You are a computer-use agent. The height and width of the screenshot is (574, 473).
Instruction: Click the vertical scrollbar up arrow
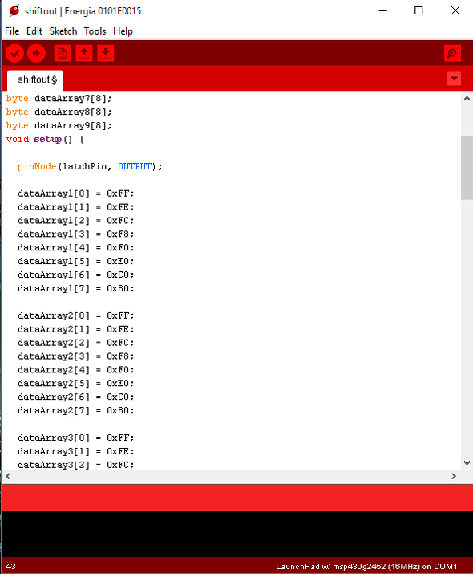coord(467,99)
